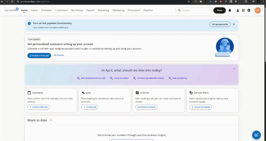Click Schedule a free call
Viewport: 266px width, 141px height.
click(39, 55)
